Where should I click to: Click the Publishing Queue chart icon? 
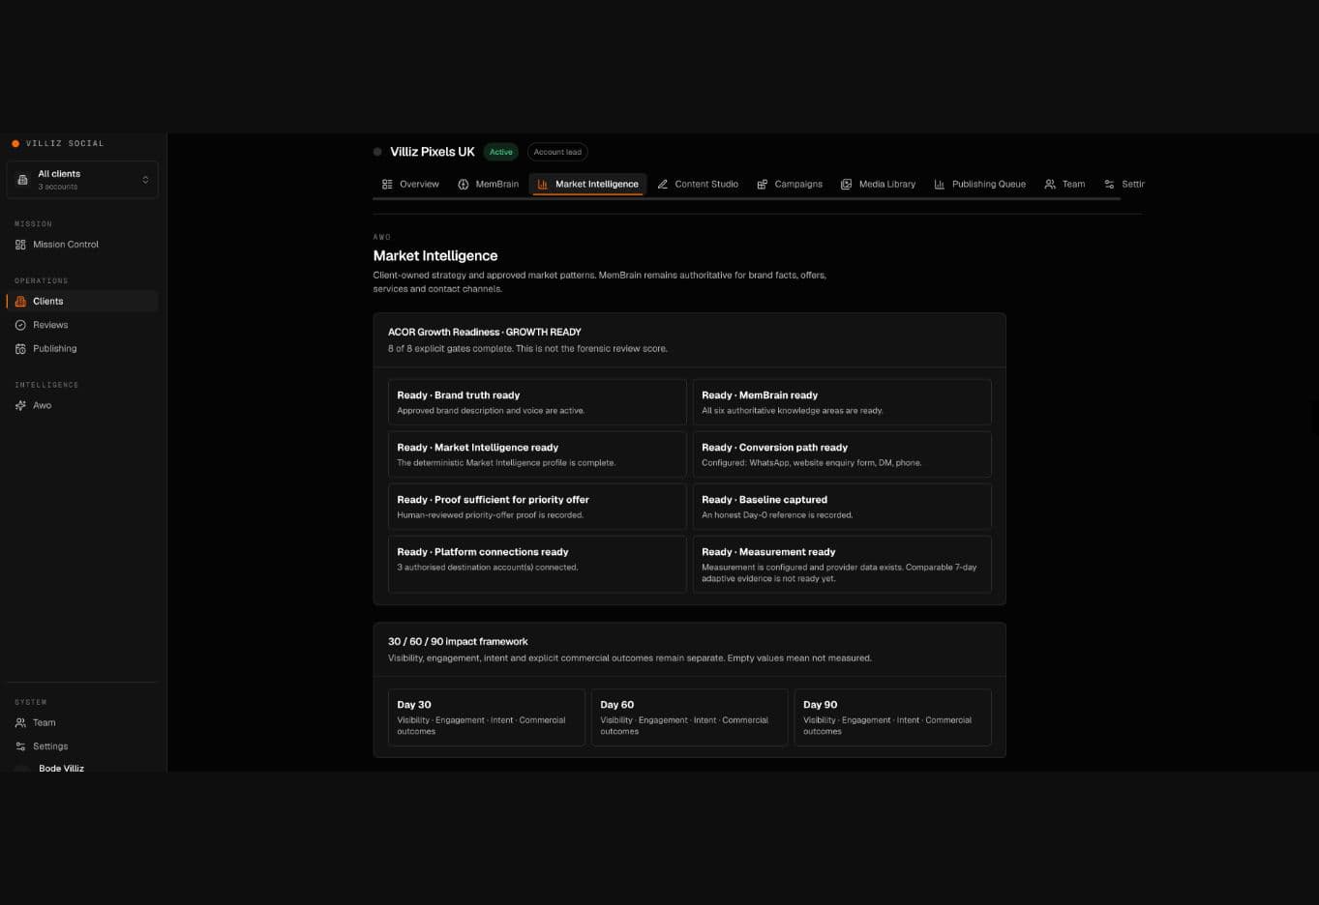coord(940,184)
